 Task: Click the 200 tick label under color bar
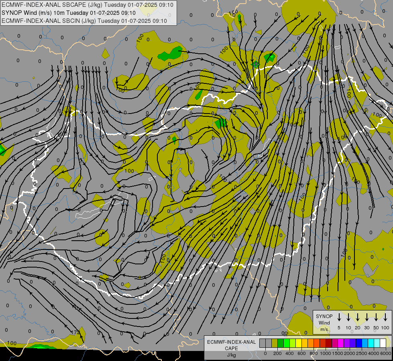(x=277, y=353)
